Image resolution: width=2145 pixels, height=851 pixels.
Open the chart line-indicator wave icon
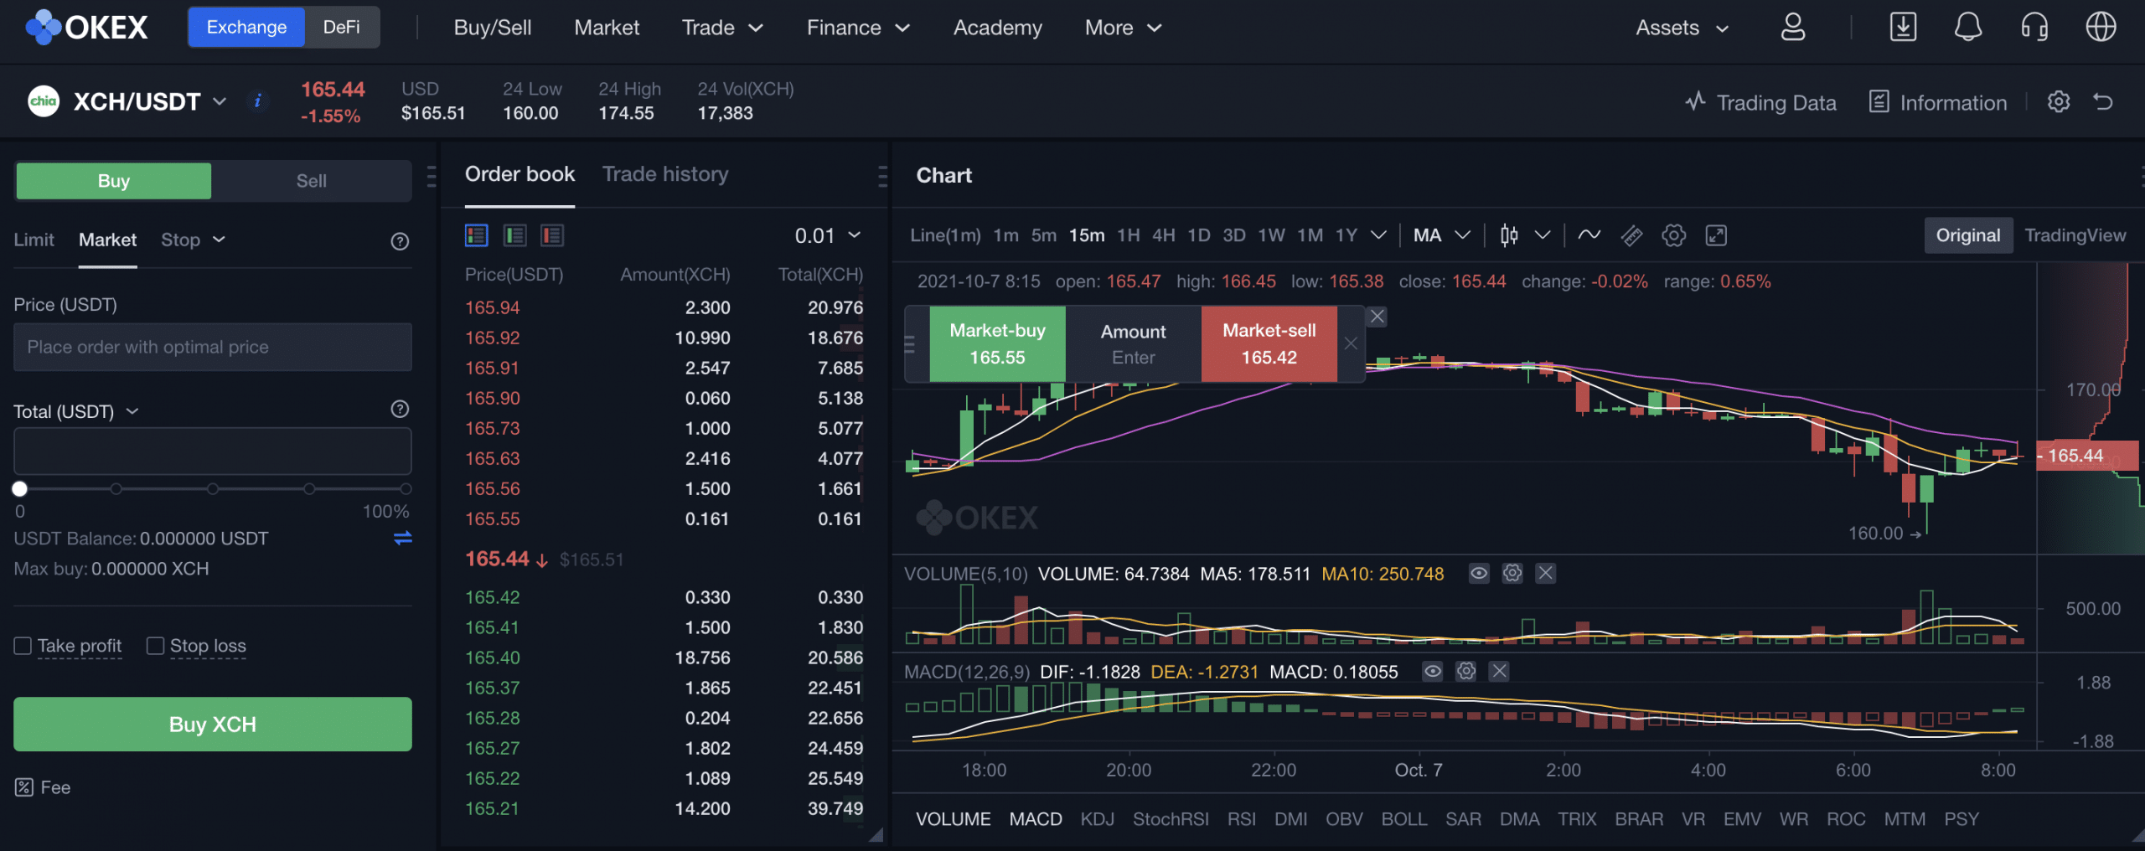click(1589, 235)
